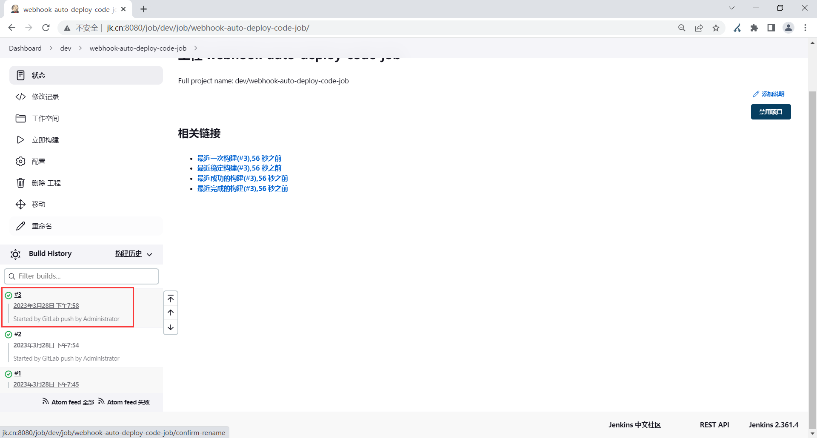
Task: Open the browser extensions puzzle icon
Action: (x=754, y=28)
